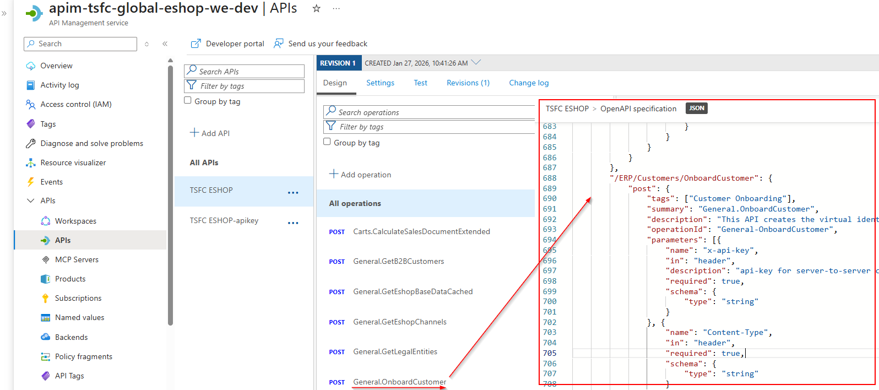879x390 pixels.
Task: Click the Events lightning bolt icon
Action: coord(31,182)
